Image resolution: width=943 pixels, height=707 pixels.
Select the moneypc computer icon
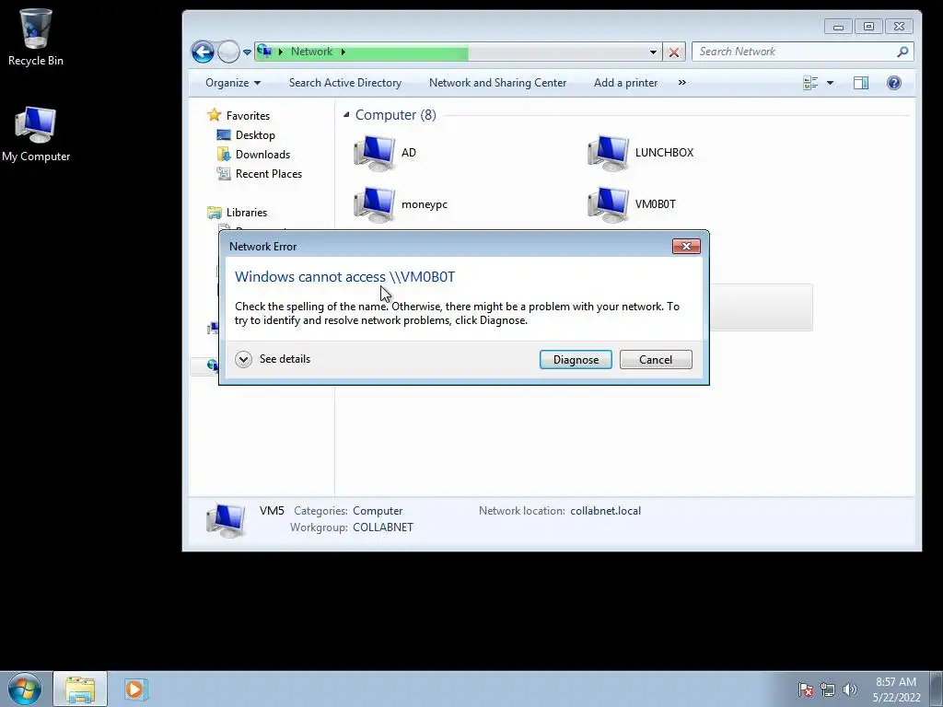pyautogui.click(x=374, y=204)
